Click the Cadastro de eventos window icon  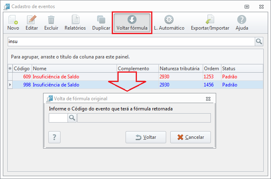[7, 7]
